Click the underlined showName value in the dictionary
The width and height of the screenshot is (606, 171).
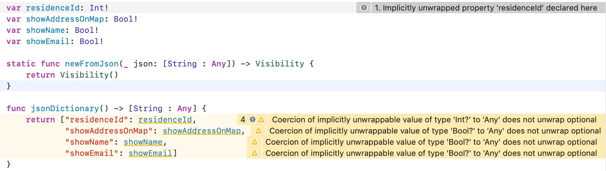pos(143,142)
